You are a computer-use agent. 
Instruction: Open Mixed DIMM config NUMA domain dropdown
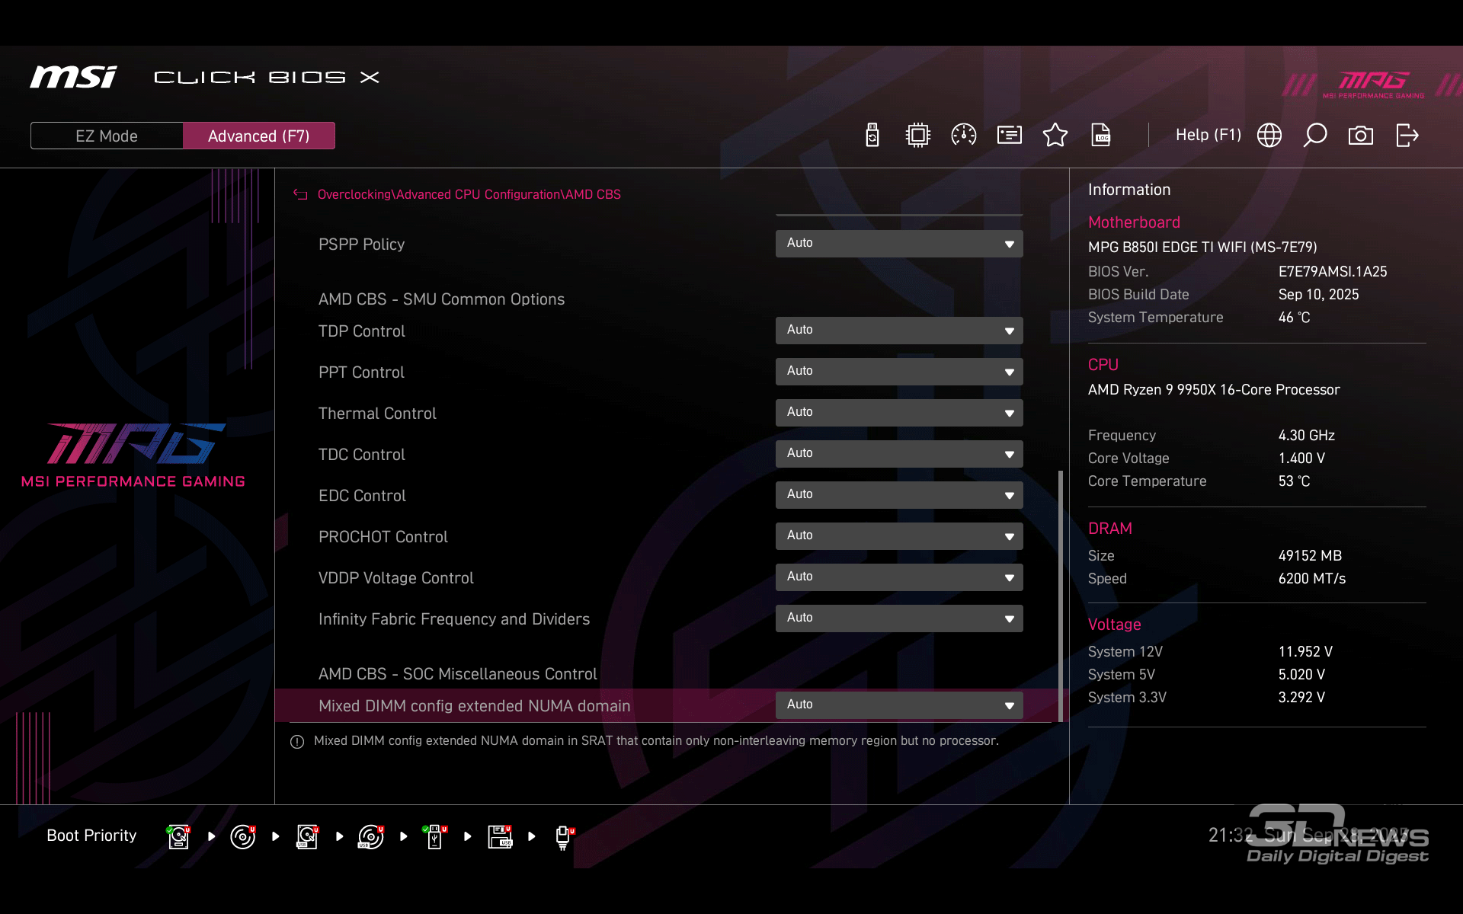(899, 705)
